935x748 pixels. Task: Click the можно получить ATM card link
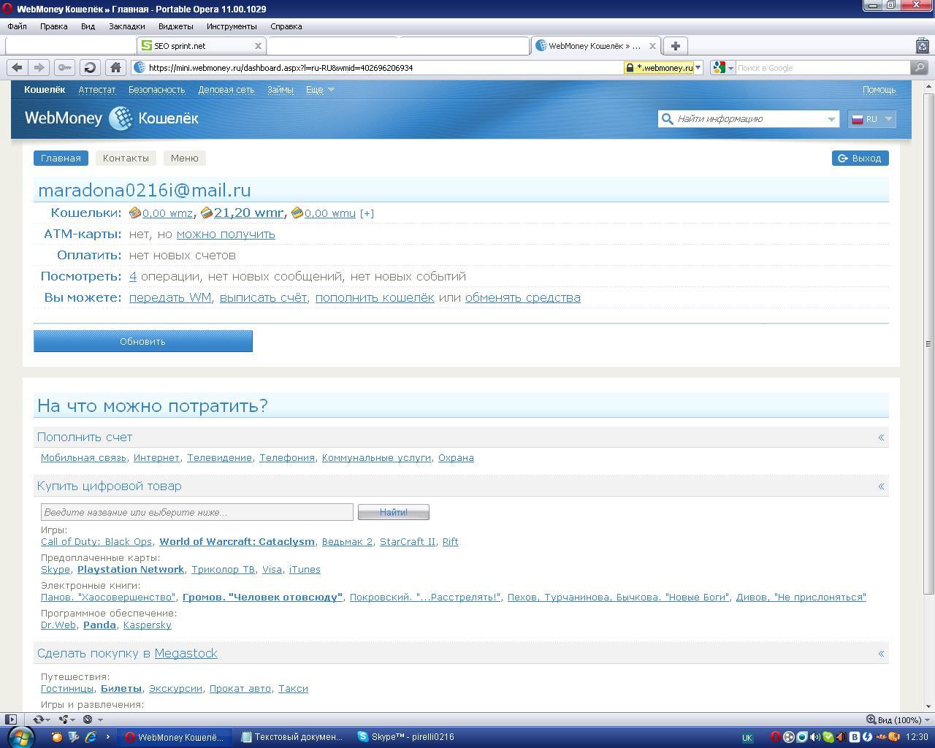226,234
